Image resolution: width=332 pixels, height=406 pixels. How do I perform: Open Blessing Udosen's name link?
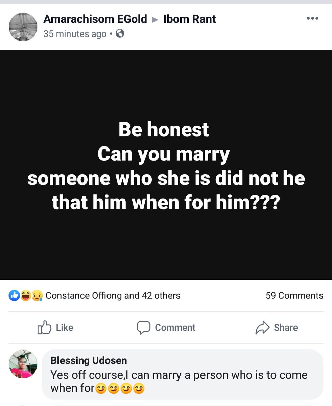pos(89,360)
